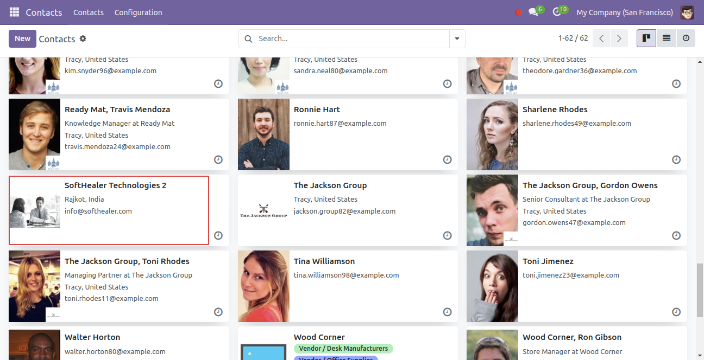
Task: Open the Ronnie Hart contact name
Action: (317, 110)
